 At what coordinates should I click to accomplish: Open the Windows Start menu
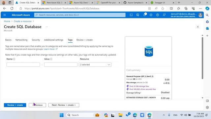(x=62, y=115)
